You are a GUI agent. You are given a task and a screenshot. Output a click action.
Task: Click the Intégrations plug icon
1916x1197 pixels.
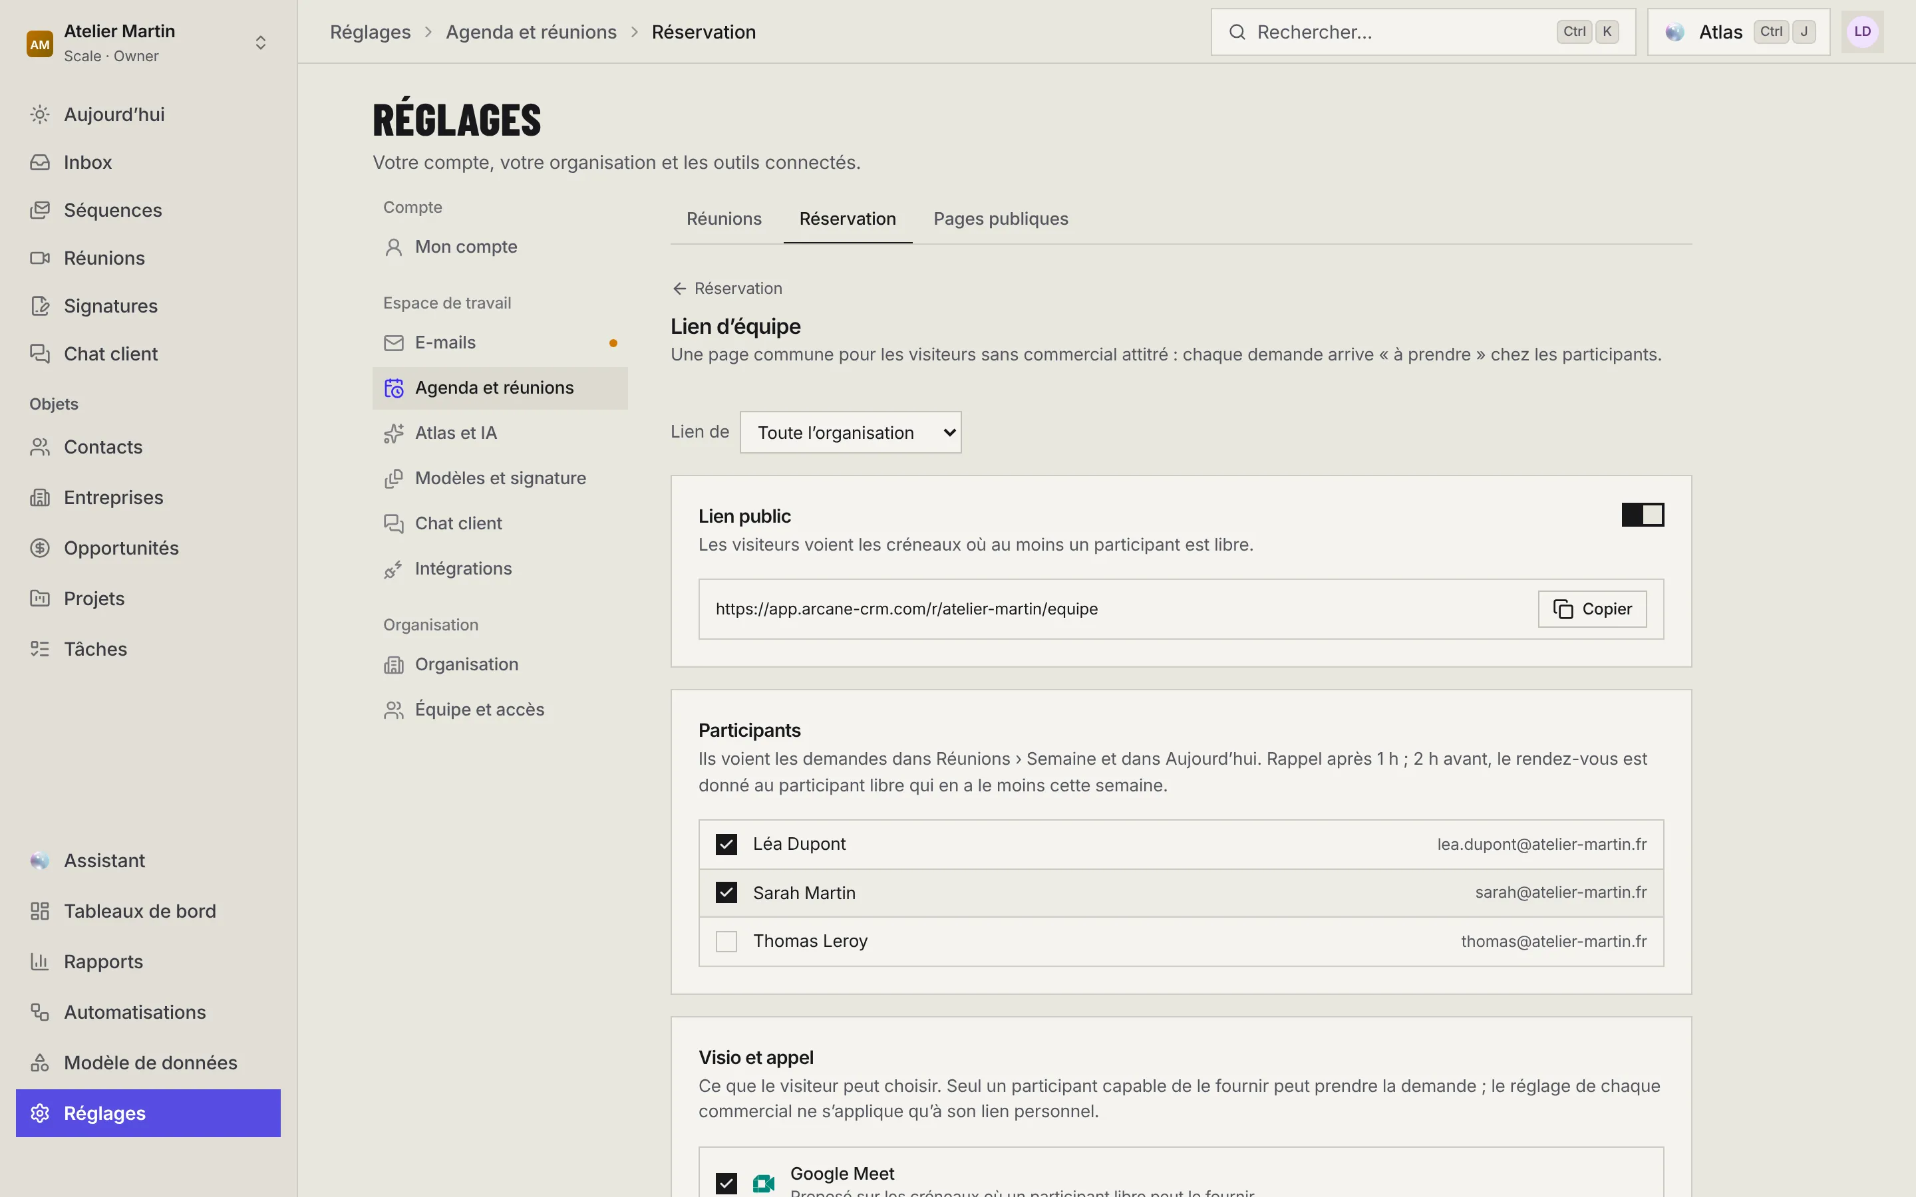(x=393, y=569)
